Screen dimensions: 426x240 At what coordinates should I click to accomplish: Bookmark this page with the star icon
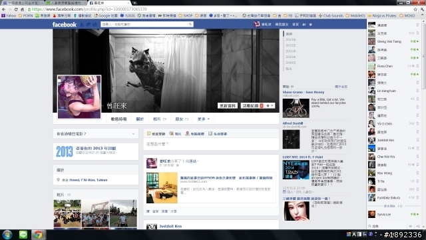(415, 9)
